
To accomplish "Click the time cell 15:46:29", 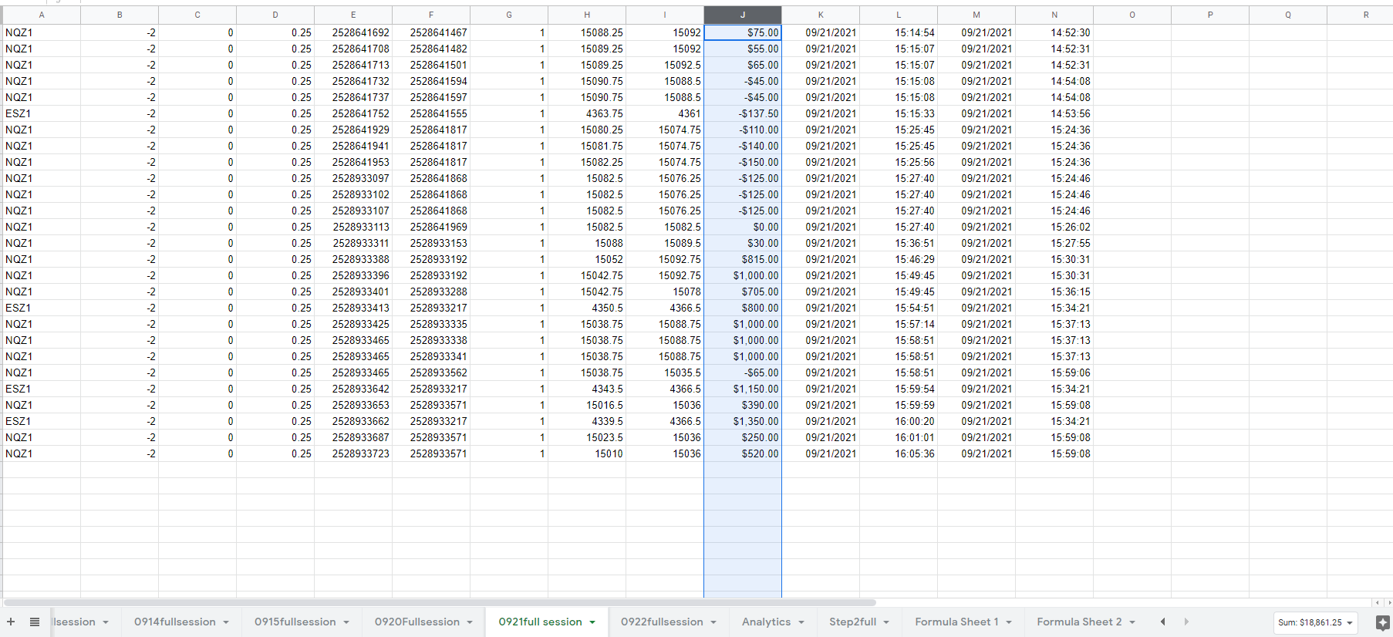I will (899, 259).
